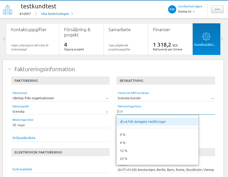This screenshot has height=177, width=228.
Task: Collapse the Faktureringsinformation section
Action: [x=10, y=69]
